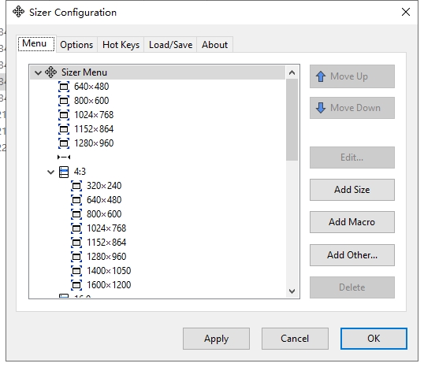The width and height of the screenshot is (424, 367).
Task: Select 800×600 label under 4:3
Action: click(104, 214)
